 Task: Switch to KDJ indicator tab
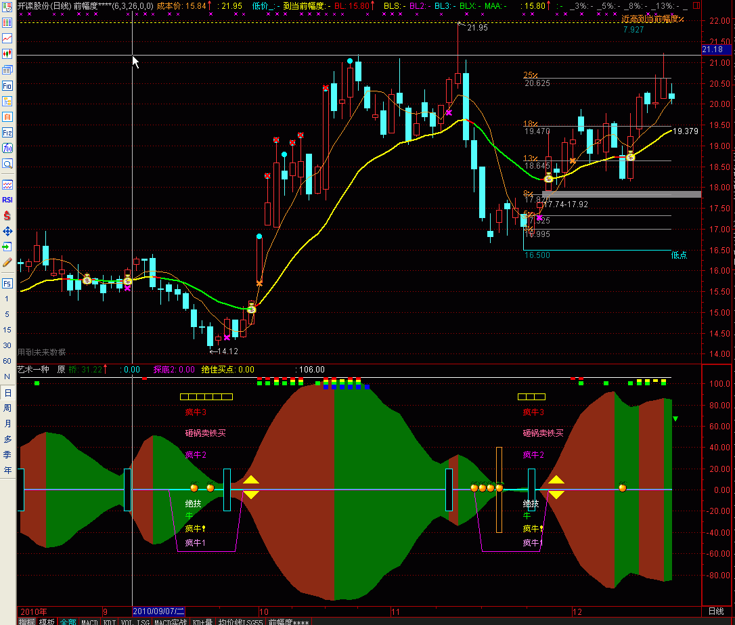click(x=109, y=622)
